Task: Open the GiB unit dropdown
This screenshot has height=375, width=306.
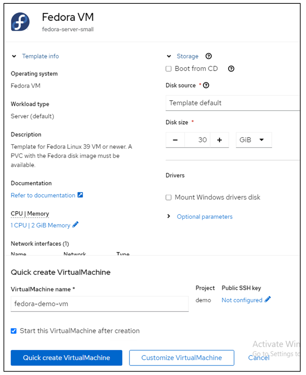Action: click(254, 140)
